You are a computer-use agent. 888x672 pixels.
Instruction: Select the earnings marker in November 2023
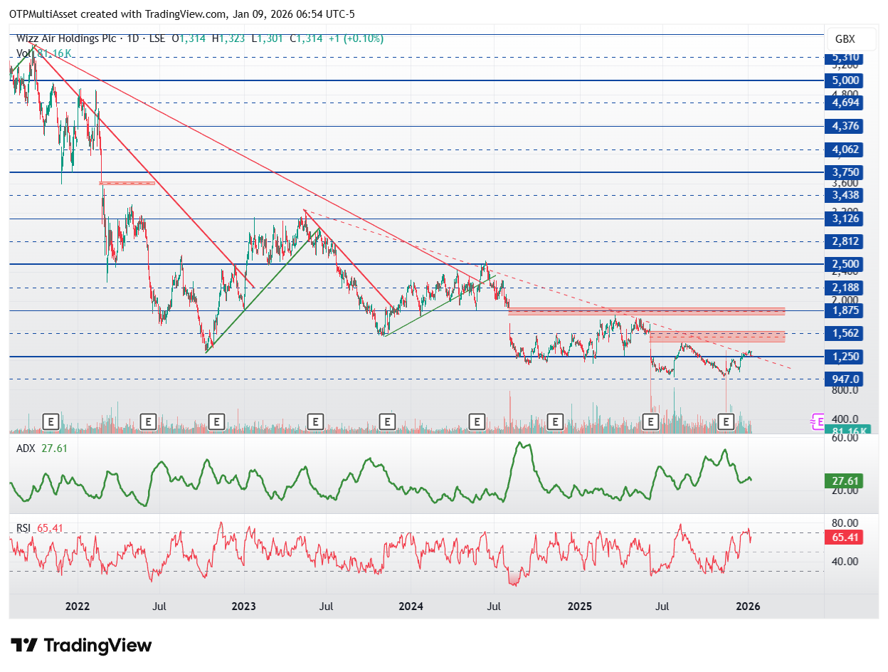tap(387, 422)
